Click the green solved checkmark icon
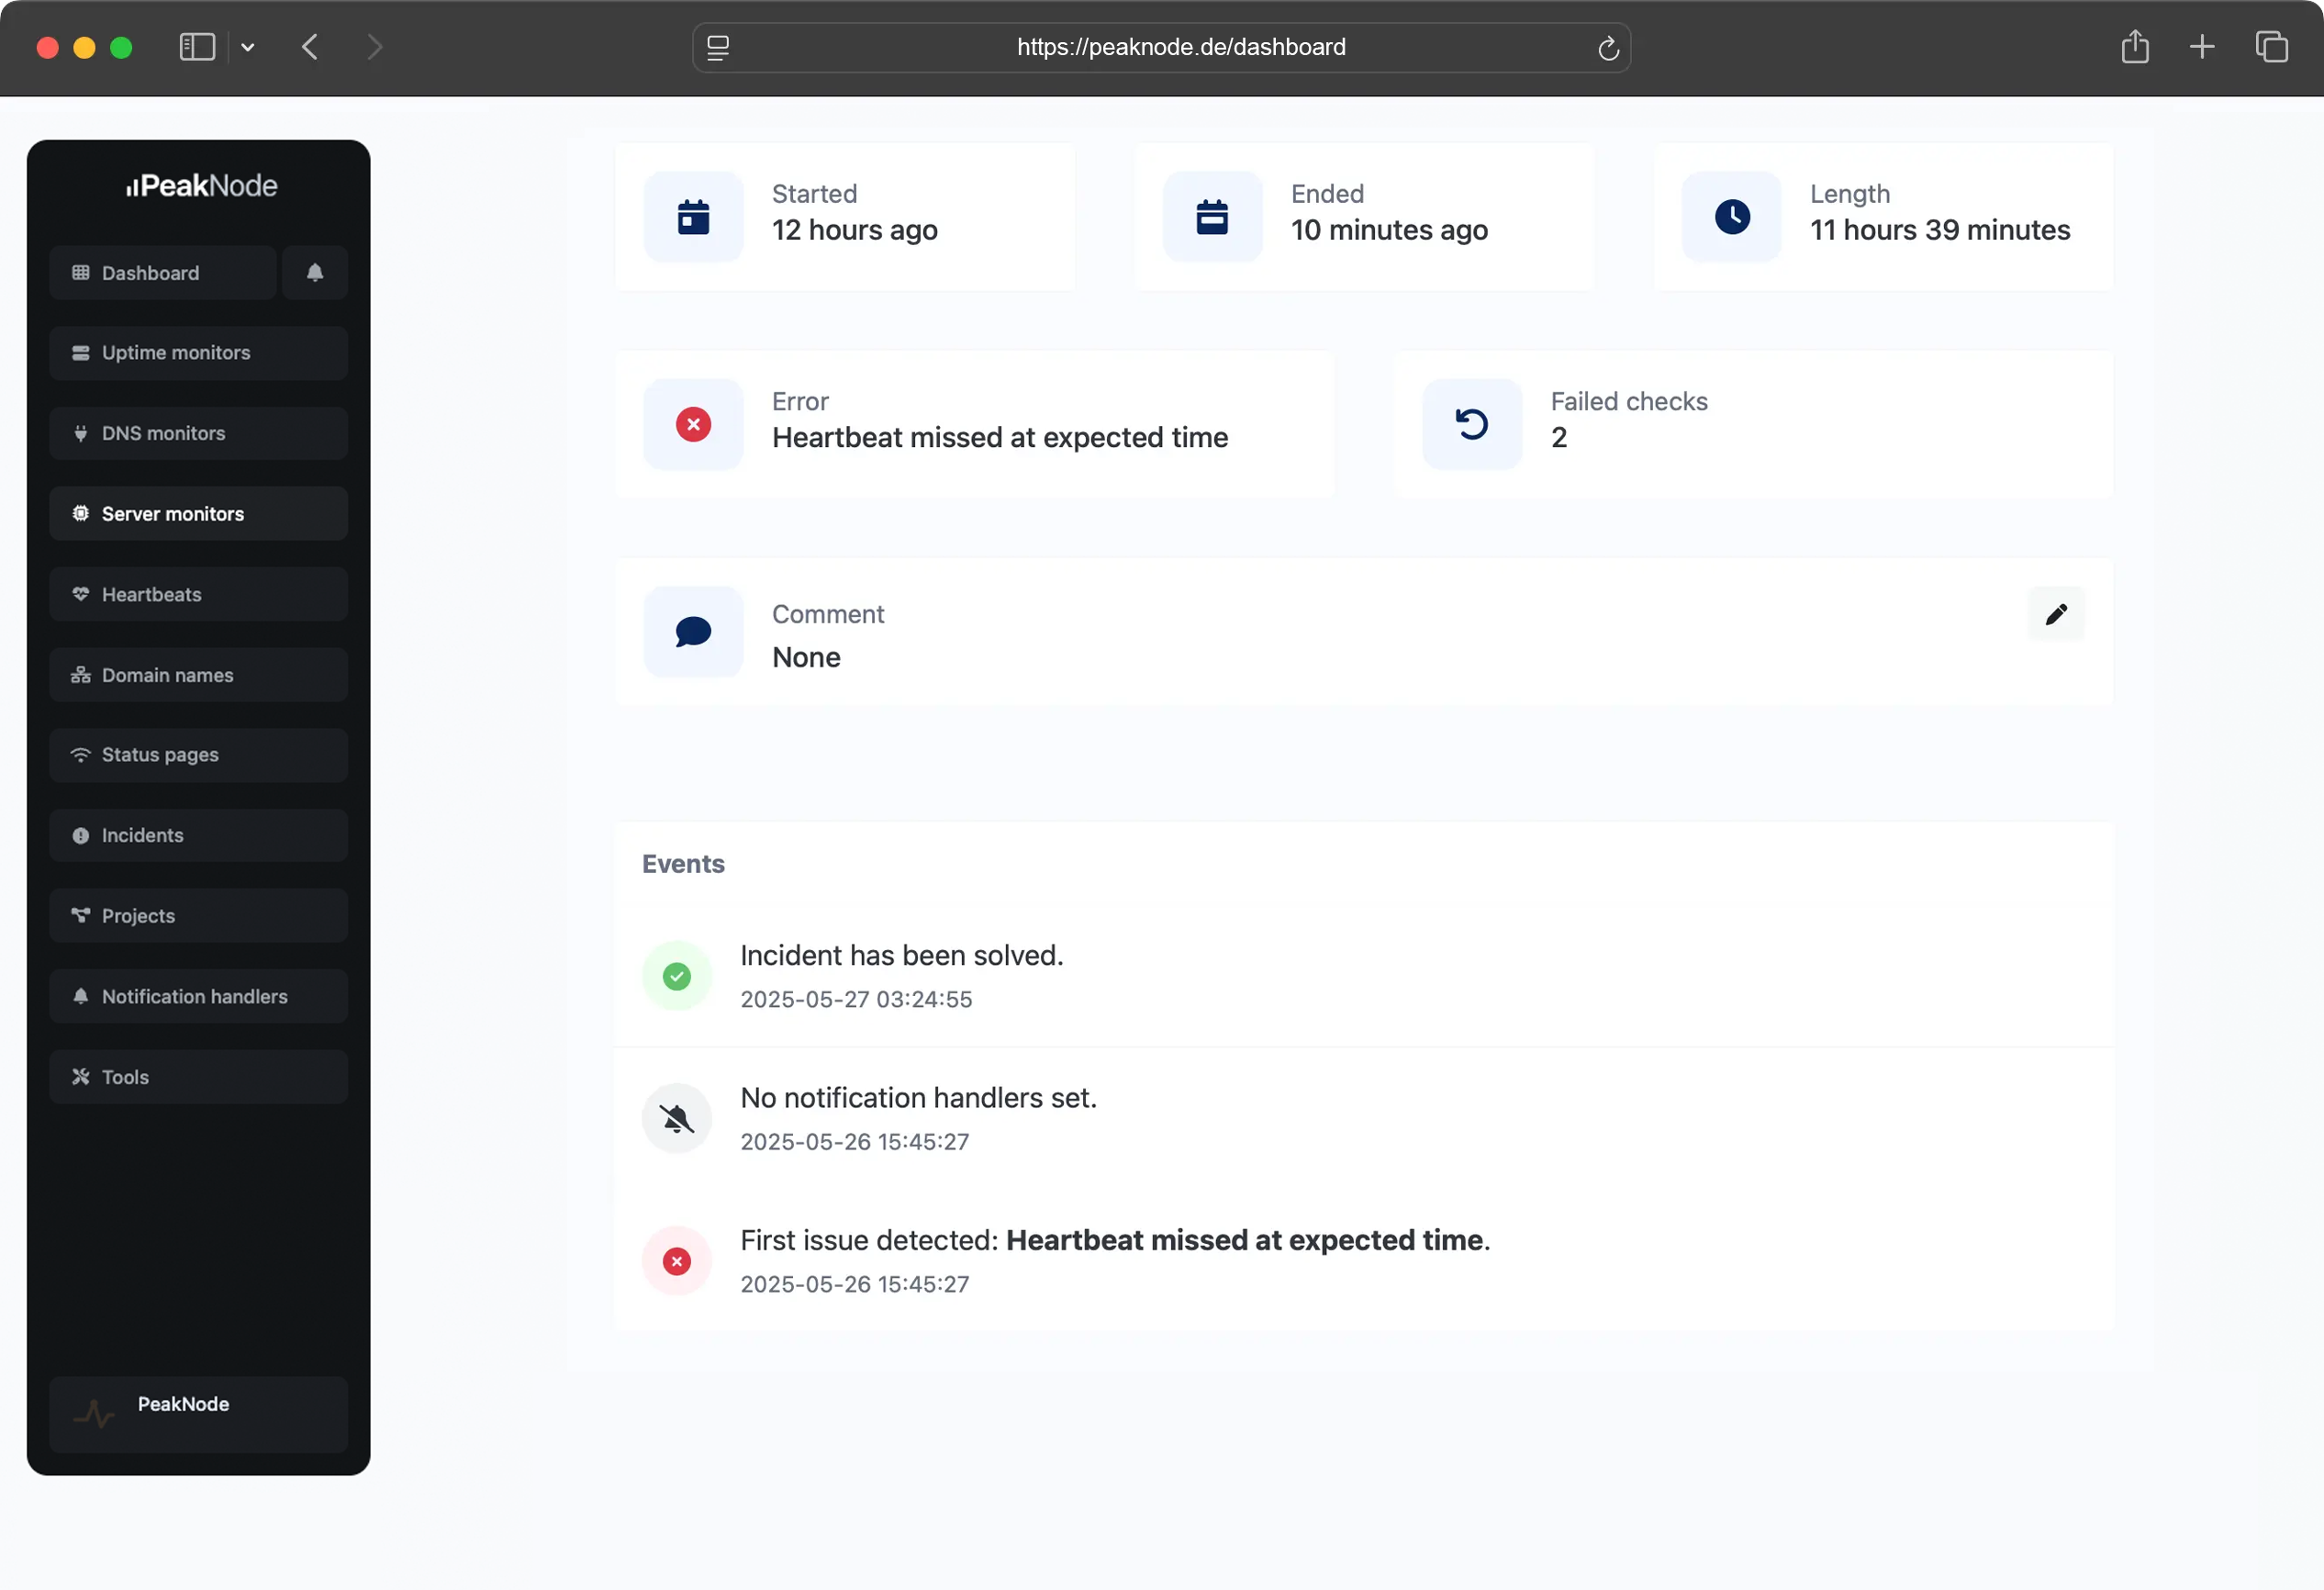Screen dimensions: 2324x1590 coord(677,976)
